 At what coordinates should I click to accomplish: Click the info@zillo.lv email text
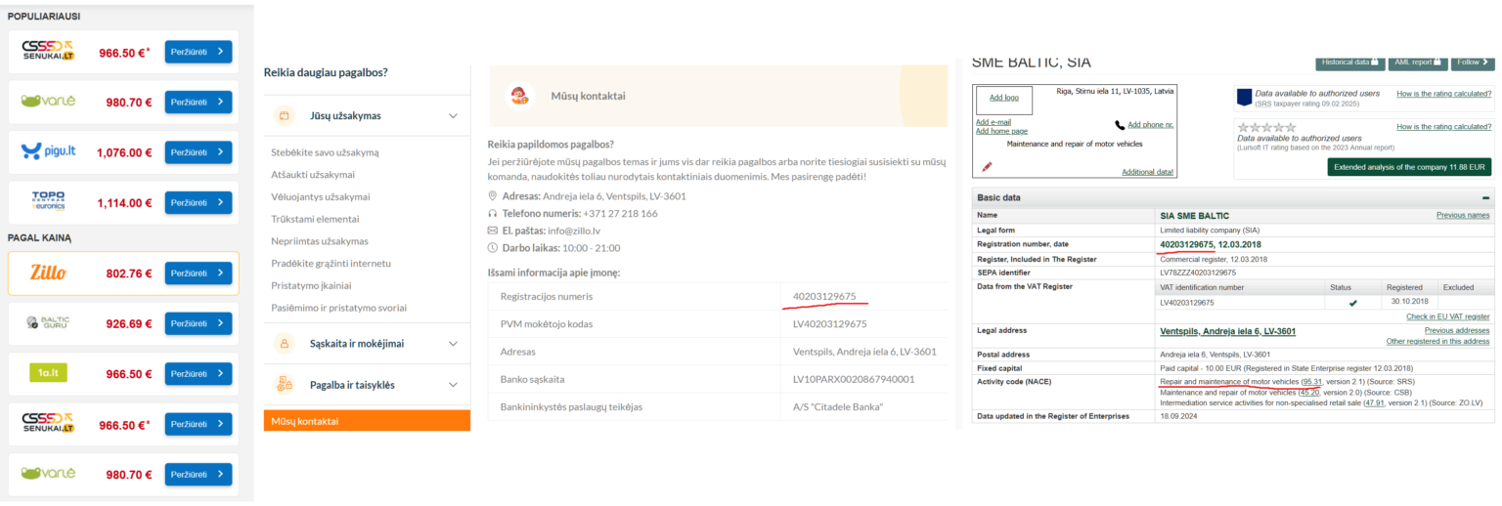pos(574,231)
